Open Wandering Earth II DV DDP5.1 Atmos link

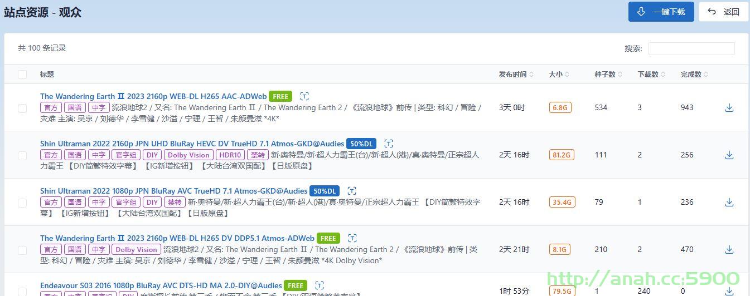pyautogui.click(x=177, y=238)
